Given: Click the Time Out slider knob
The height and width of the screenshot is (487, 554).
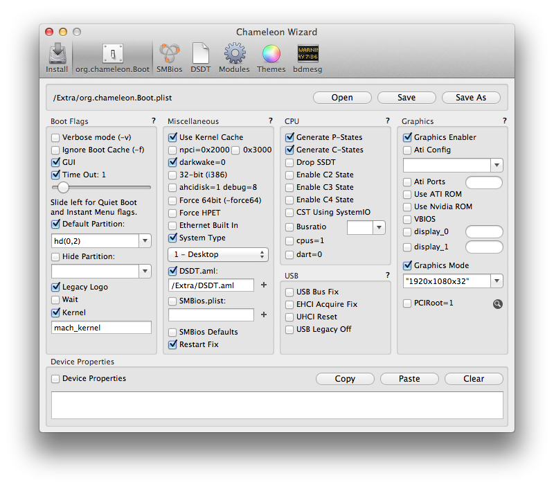Looking at the screenshot, I should pos(63,187).
